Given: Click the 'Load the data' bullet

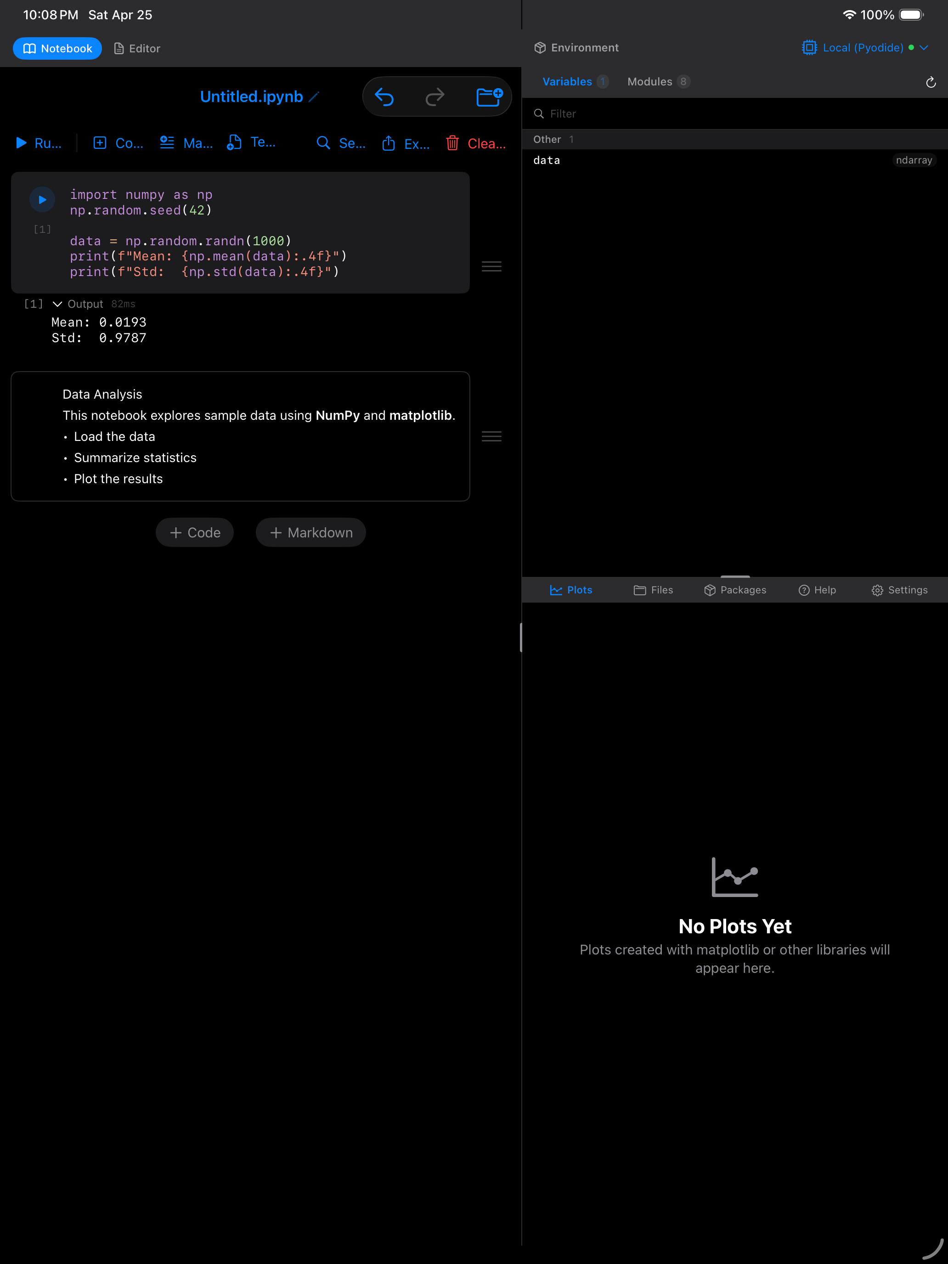Looking at the screenshot, I should tap(114, 437).
